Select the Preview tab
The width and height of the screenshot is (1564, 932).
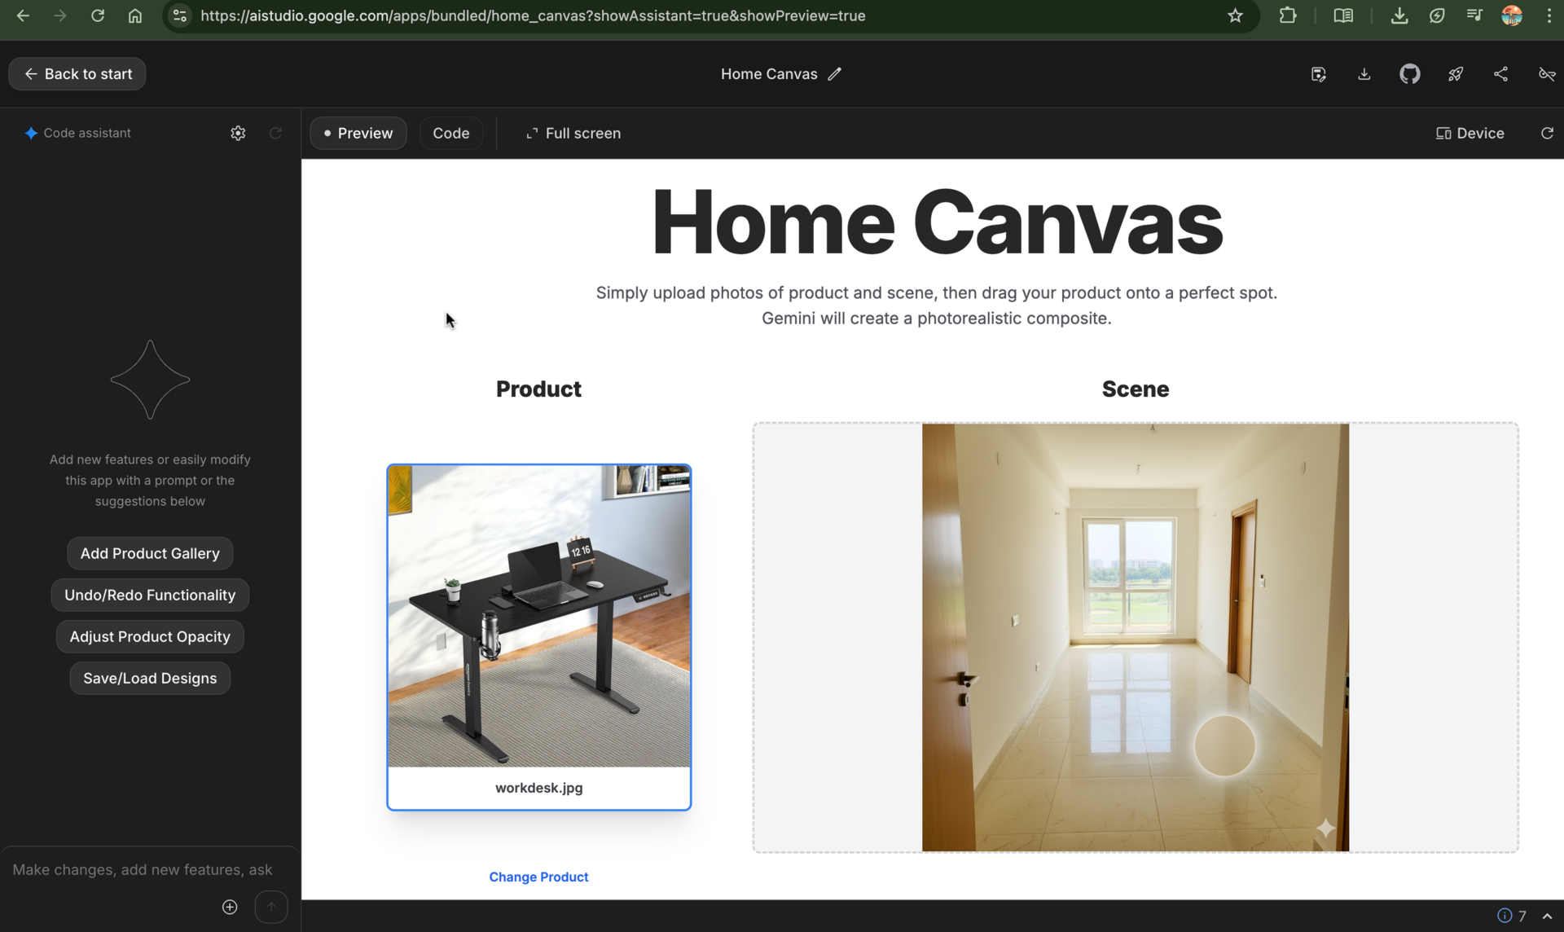coord(358,133)
